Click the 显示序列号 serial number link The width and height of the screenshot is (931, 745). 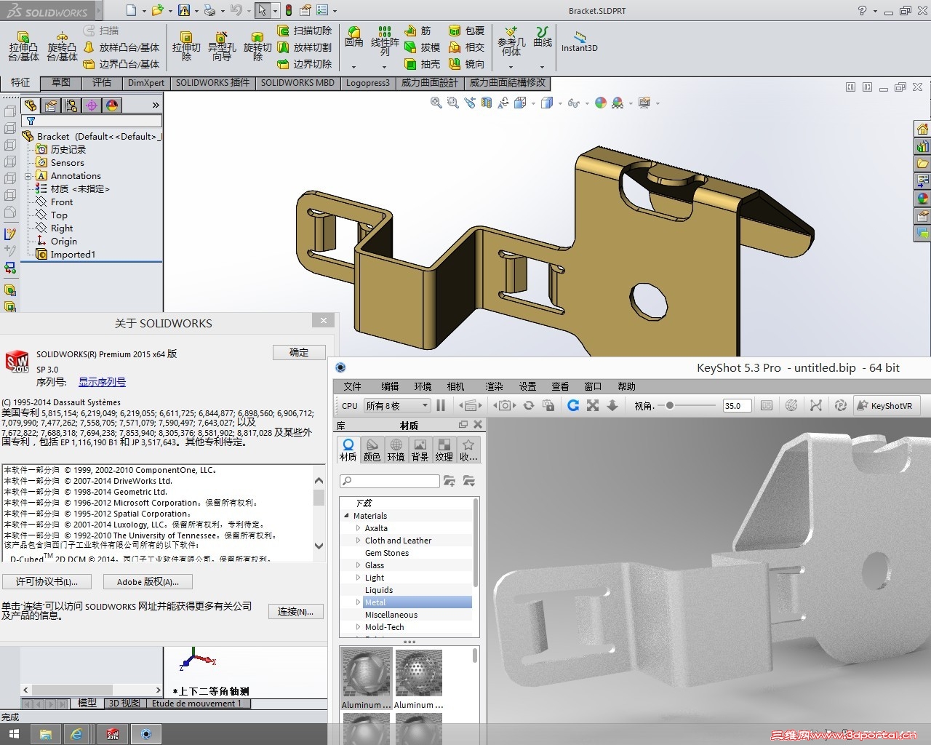tap(102, 382)
